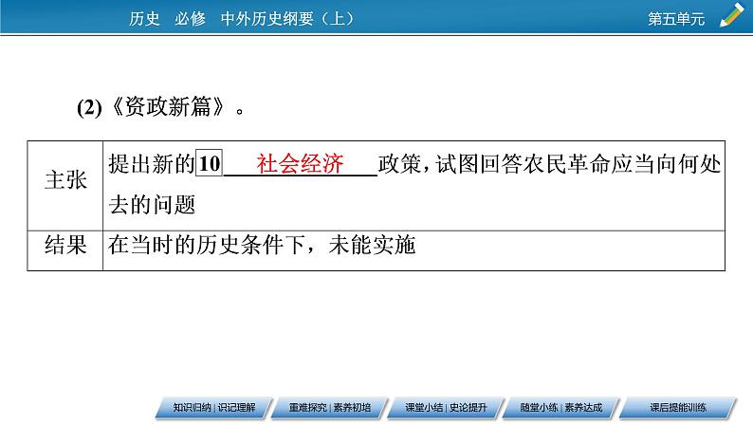Click the 必修 header text
Screen dimensions: 753x424
[191, 19]
